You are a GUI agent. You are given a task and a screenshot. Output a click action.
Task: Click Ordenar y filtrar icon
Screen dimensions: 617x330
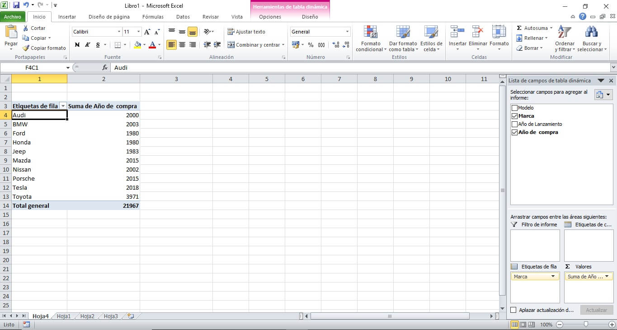click(x=565, y=32)
